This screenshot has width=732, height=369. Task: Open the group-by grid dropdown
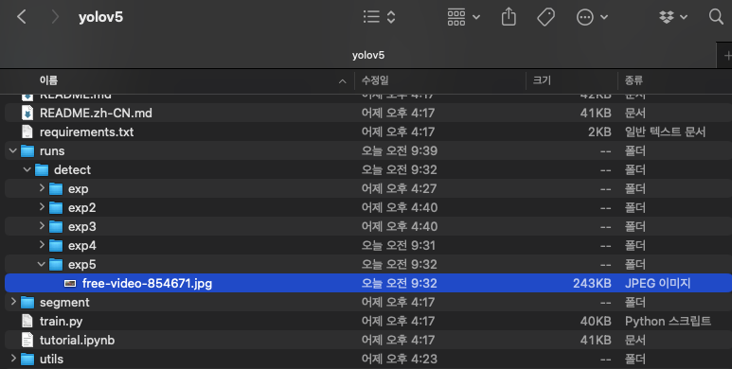click(x=464, y=17)
